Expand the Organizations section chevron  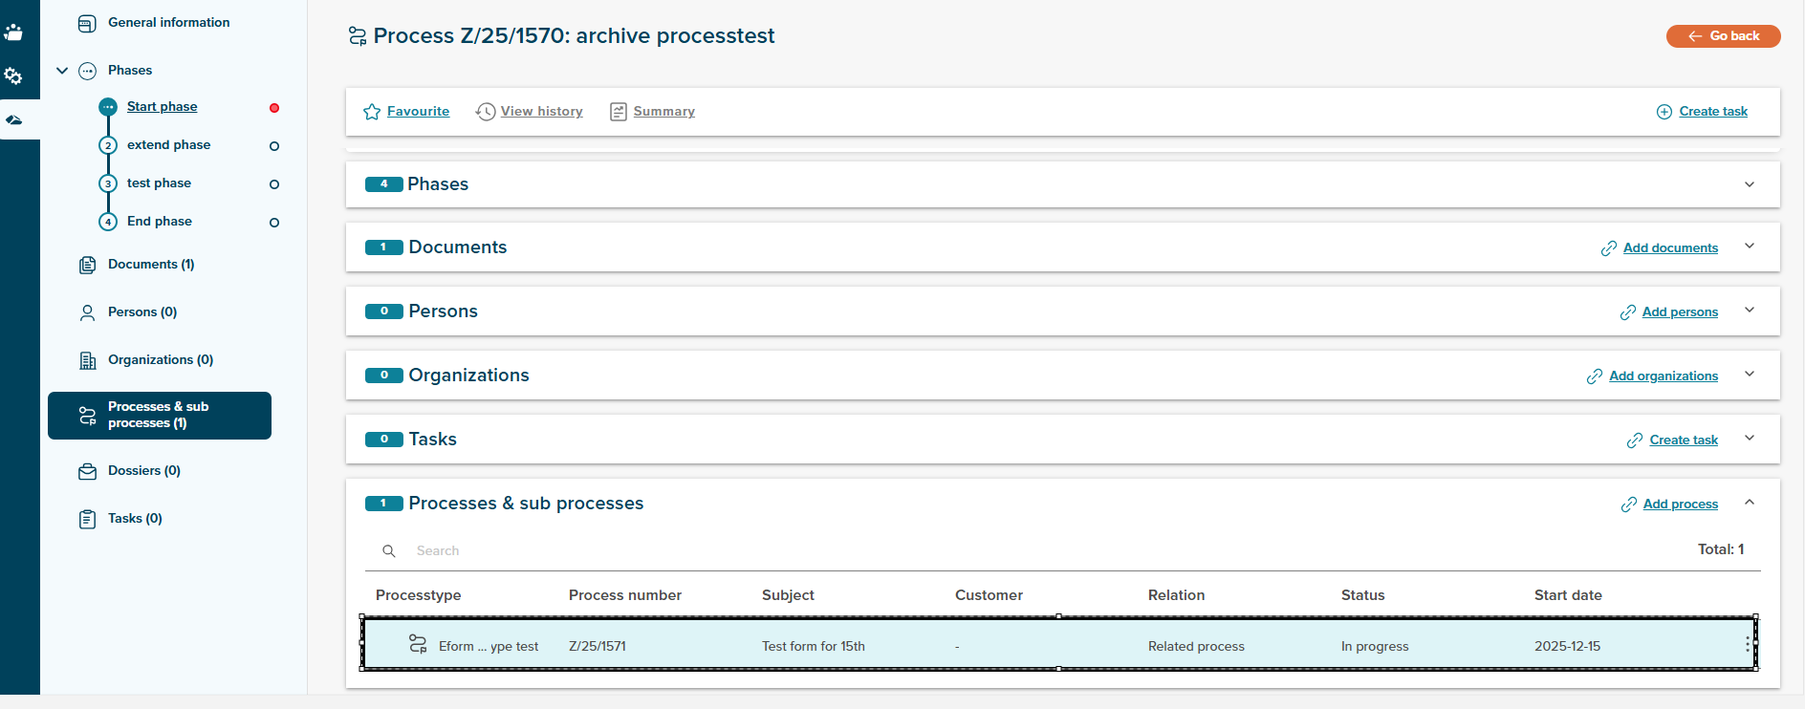(x=1750, y=375)
